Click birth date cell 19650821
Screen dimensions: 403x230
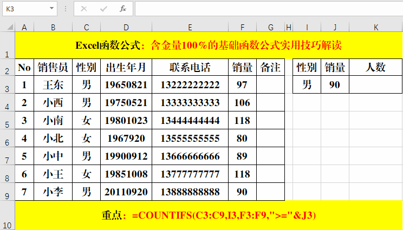(x=126, y=84)
